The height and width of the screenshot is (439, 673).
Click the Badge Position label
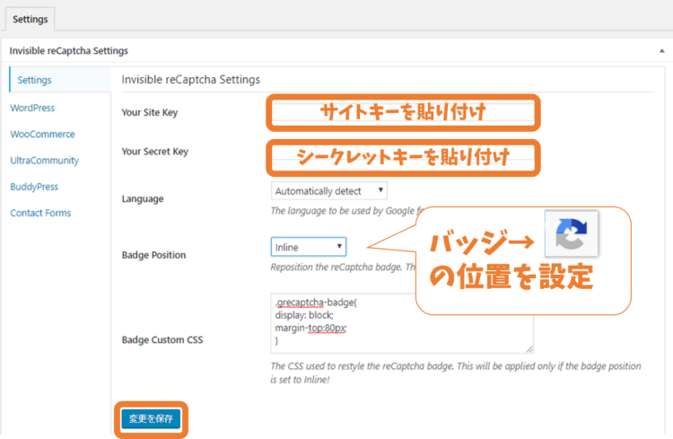153,255
